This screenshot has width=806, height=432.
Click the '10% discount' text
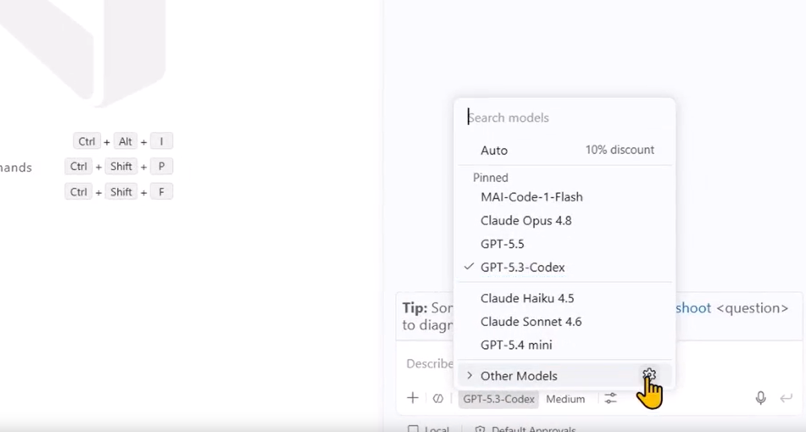pos(620,150)
